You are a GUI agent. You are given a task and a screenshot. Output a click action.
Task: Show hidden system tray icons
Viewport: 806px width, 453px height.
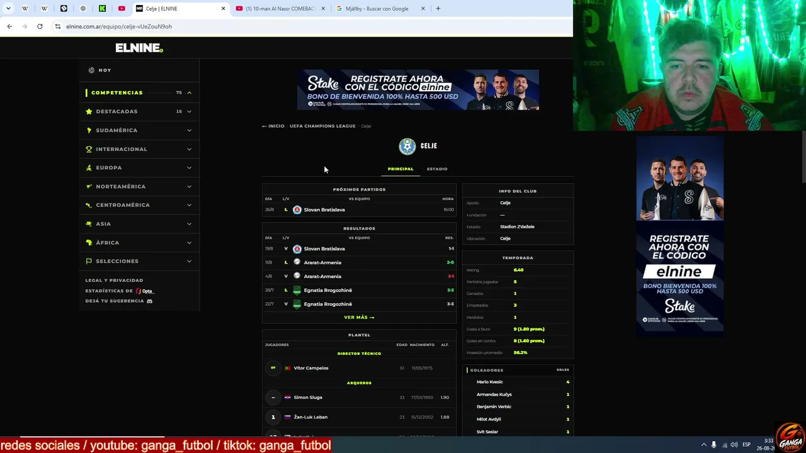click(x=703, y=445)
